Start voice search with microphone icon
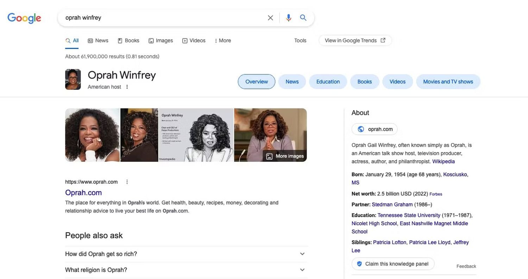 pyautogui.click(x=289, y=18)
